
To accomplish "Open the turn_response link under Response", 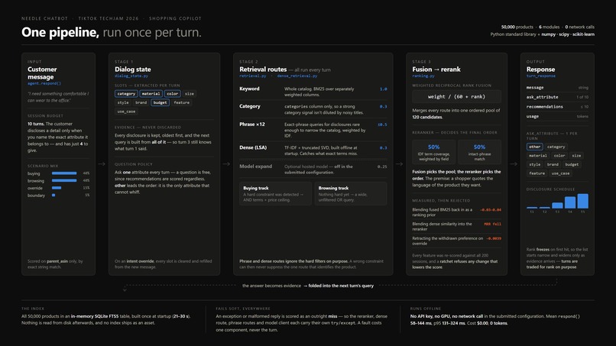I will [x=540, y=76].
